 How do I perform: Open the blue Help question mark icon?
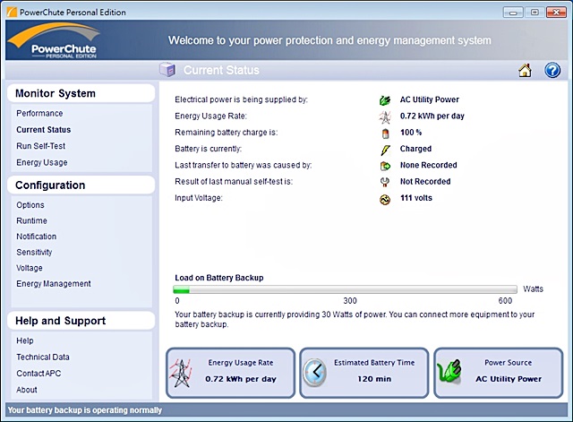point(552,70)
